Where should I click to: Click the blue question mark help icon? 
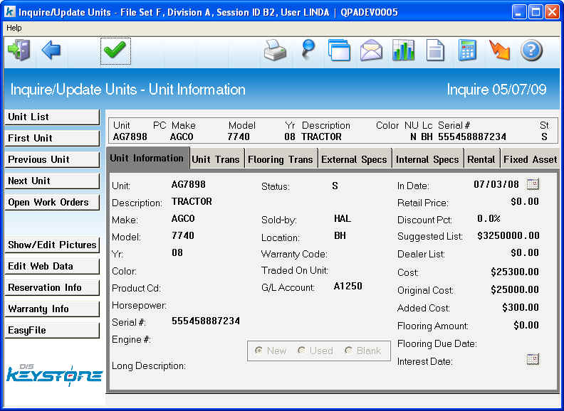(531, 50)
